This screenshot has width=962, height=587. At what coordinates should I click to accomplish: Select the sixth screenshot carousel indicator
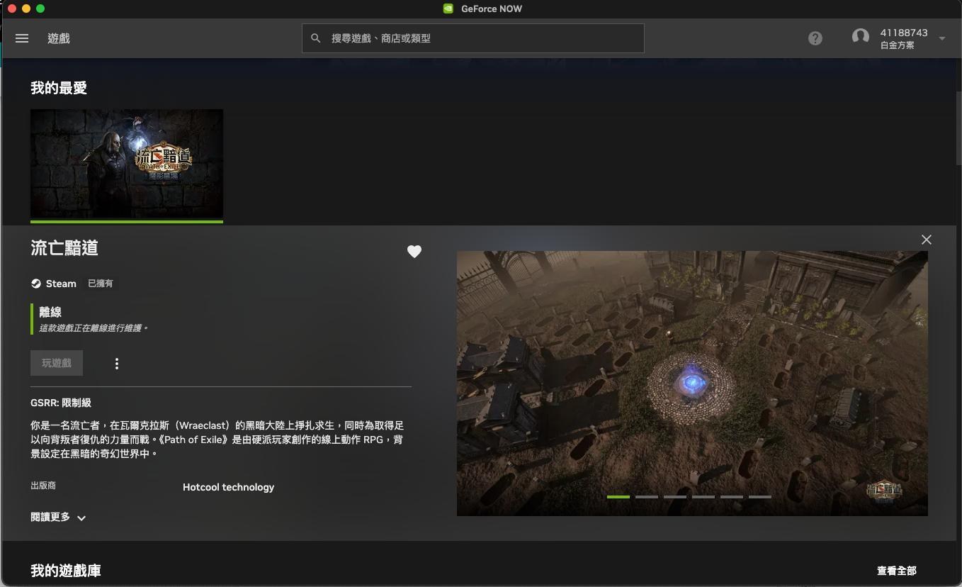[x=760, y=497]
